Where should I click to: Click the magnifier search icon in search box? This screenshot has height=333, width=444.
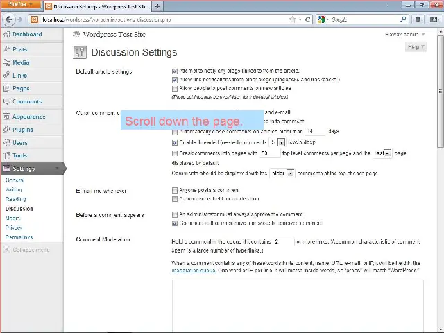click(x=403, y=19)
